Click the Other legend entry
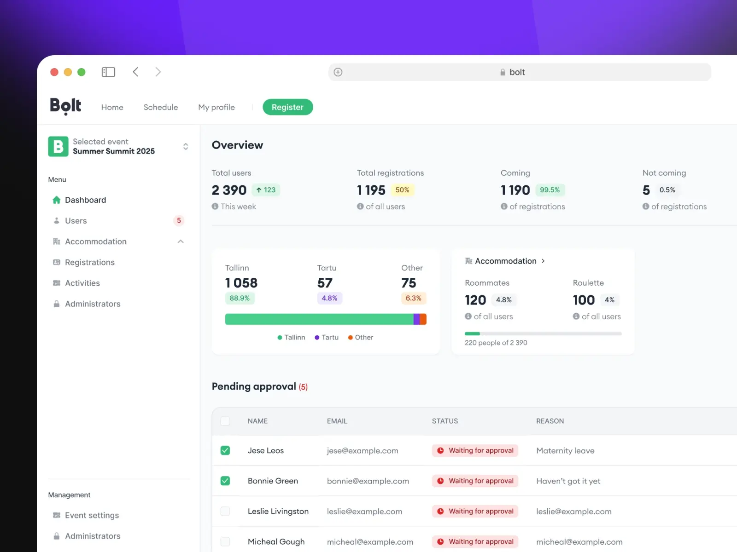Viewport: 737px width, 552px height. point(361,337)
